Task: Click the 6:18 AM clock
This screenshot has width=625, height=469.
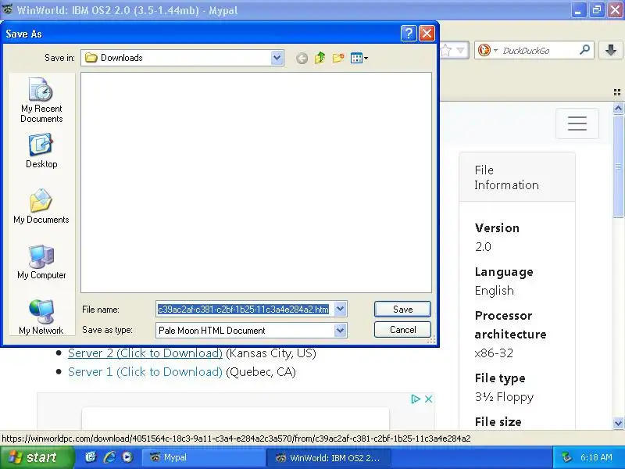Action: 596,457
